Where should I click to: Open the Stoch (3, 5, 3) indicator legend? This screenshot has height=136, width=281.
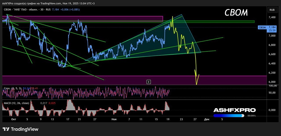(12, 88)
